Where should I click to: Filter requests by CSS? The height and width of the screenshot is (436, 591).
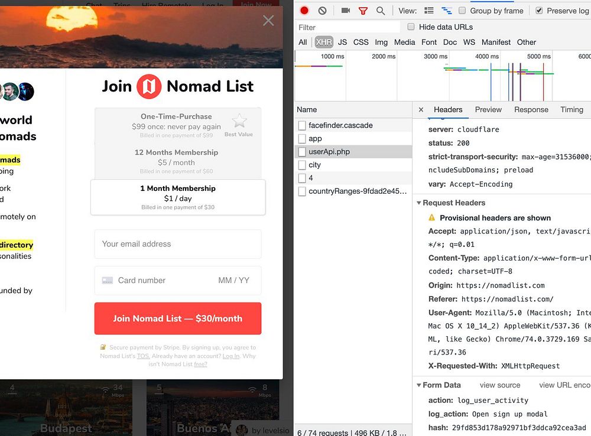361,42
